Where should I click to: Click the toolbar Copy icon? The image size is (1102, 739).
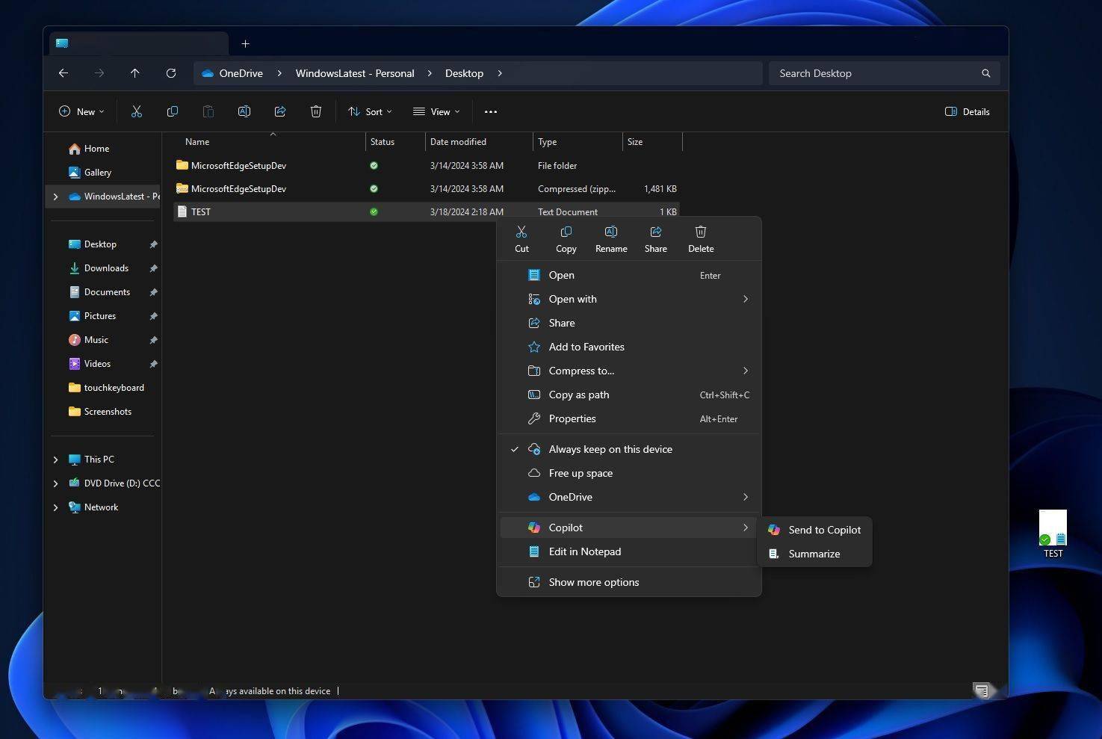[173, 111]
